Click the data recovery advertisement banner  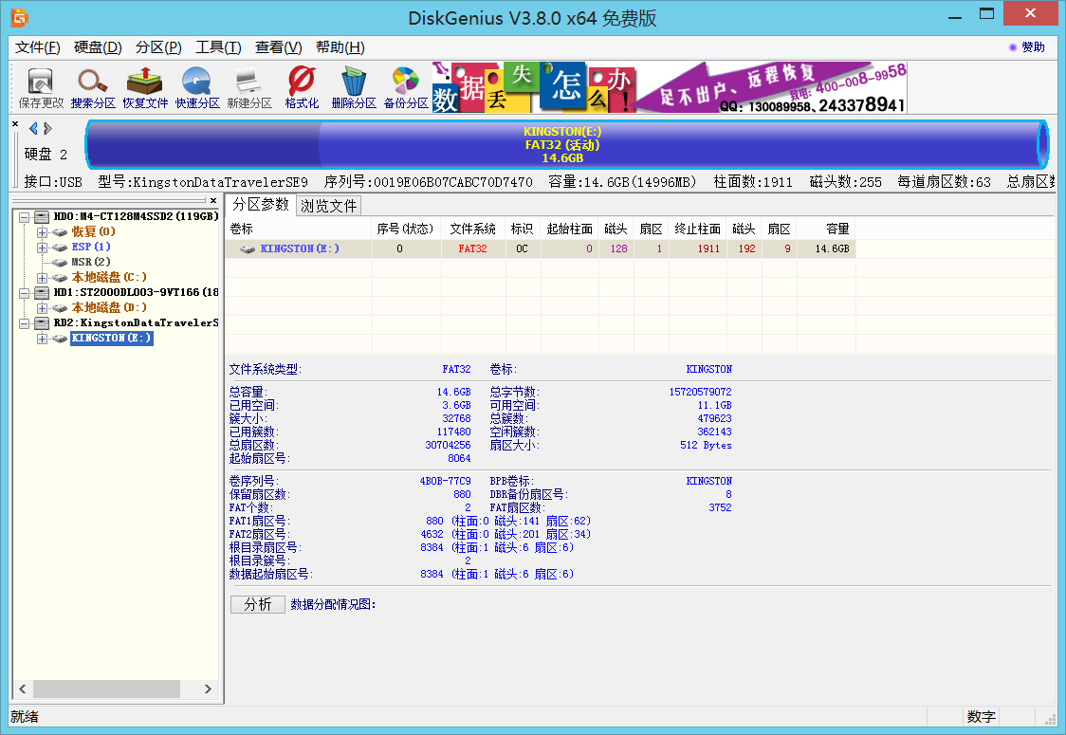670,87
